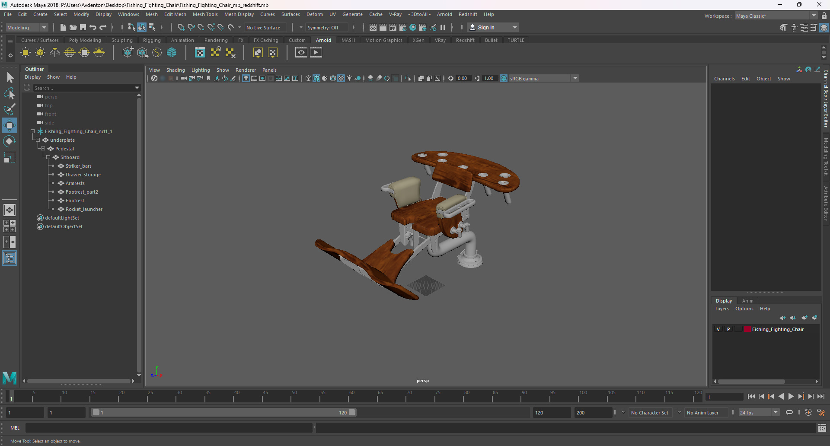The height and width of the screenshot is (446, 830).
Task: Click the MEL command input field
Action: [169, 428]
